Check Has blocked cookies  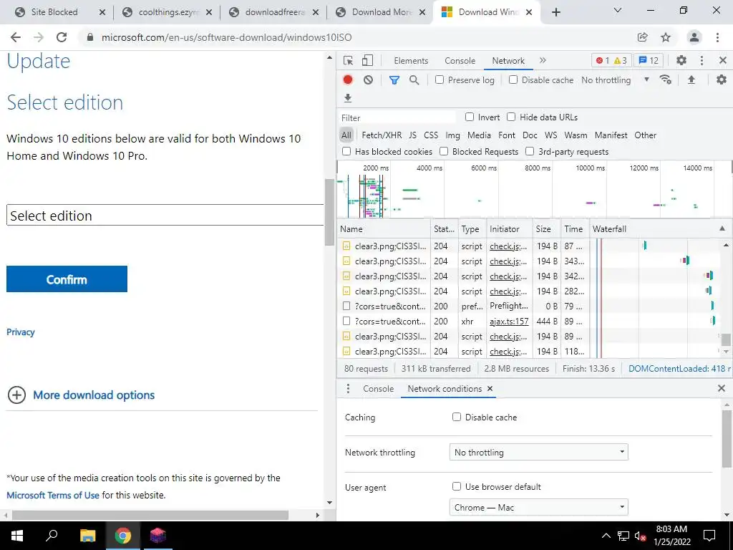(346, 151)
